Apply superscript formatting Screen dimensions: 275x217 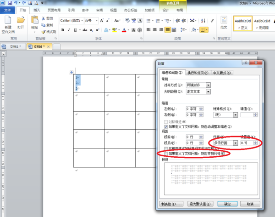pyautogui.click(x=98, y=30)
